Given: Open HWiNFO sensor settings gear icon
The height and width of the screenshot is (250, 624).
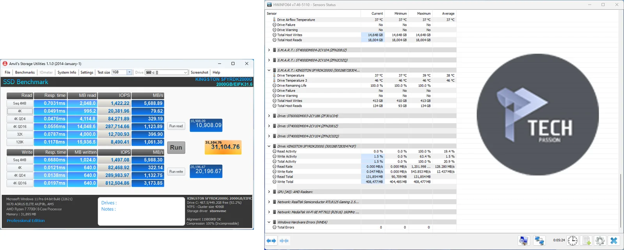Looking at the screenshot, I should click(600, 241).
